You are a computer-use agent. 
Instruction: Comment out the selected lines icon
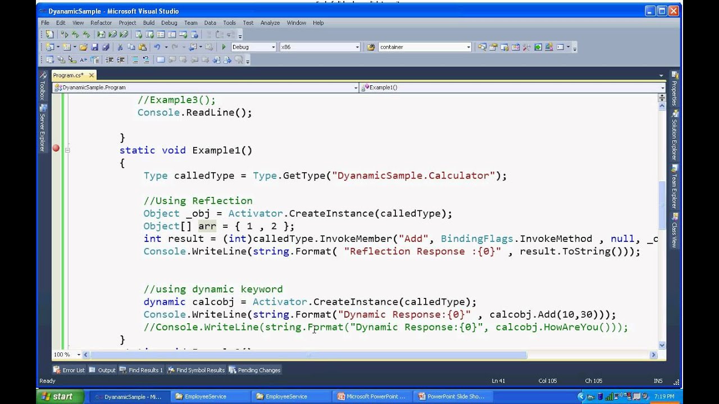[135, 59]
